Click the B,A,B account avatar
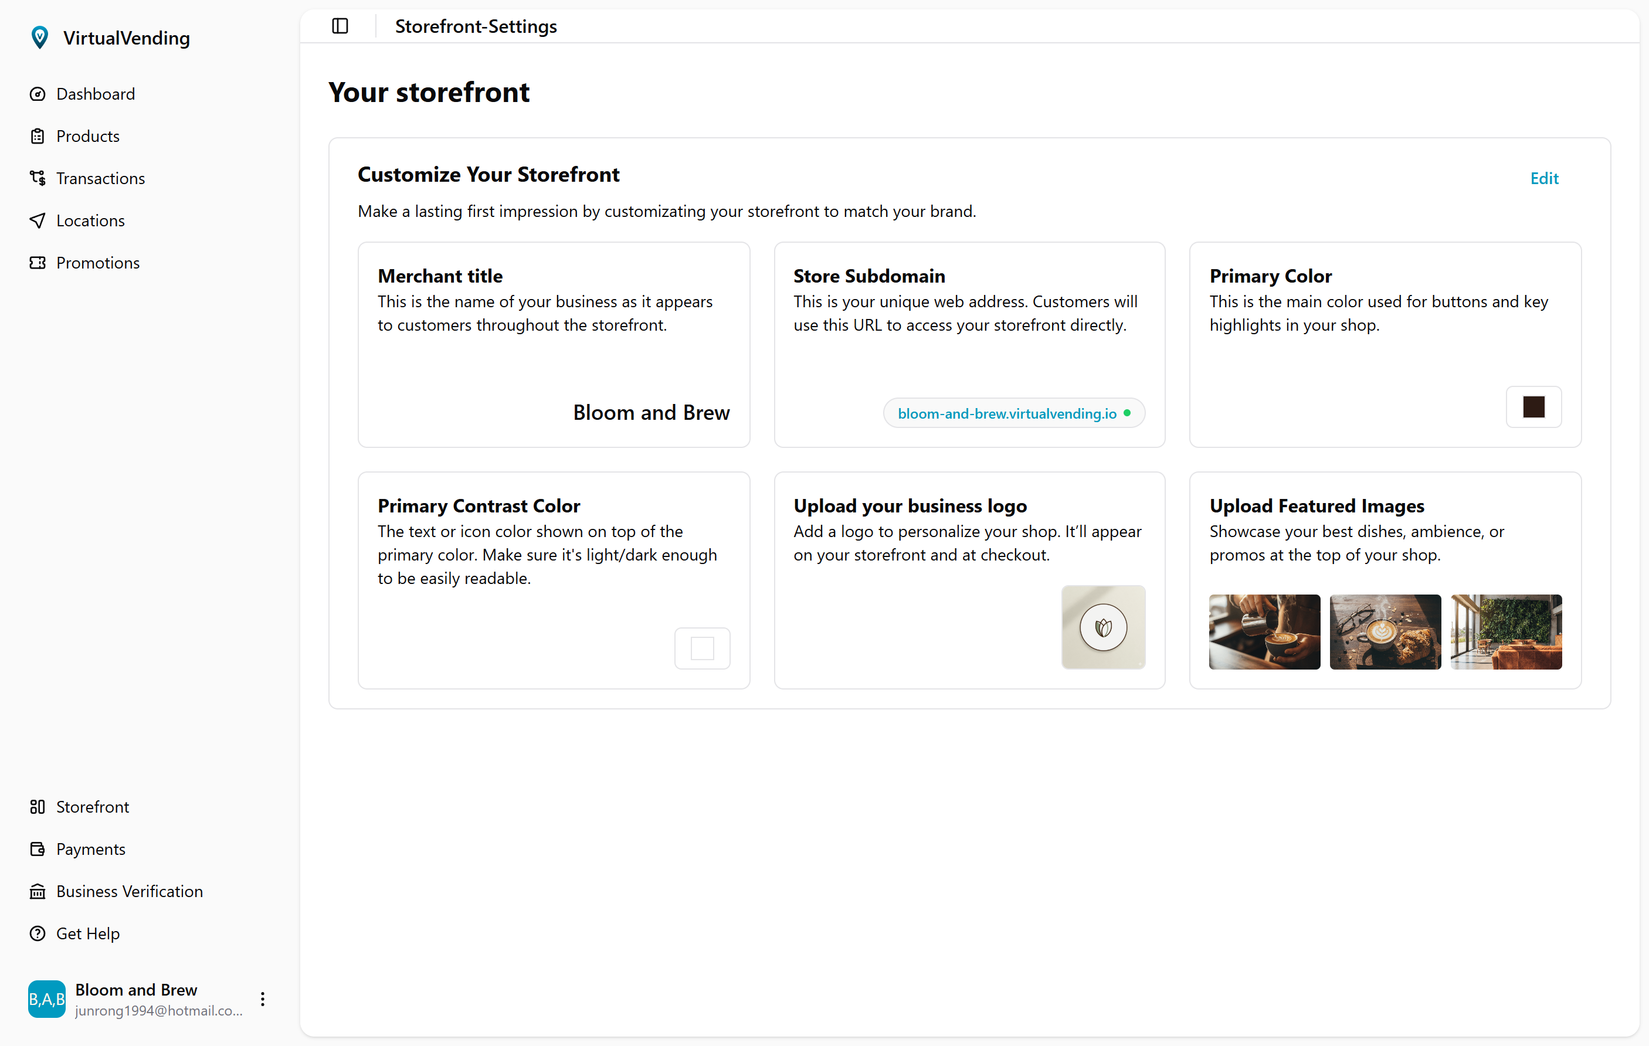The image size is (1649, 1046). pyautogui.click(x=46, y=999)
